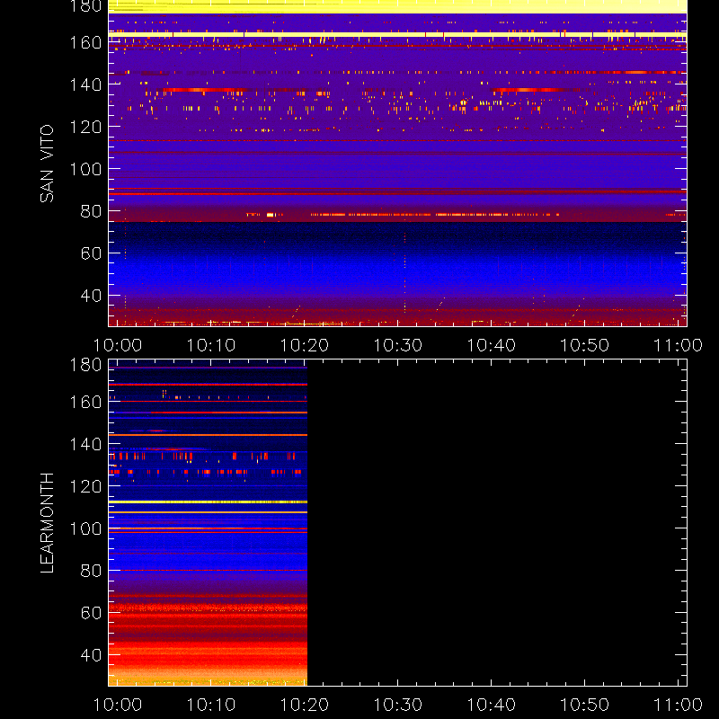Pick the 10:50 time label below San Vito plot

click(585, 345)
